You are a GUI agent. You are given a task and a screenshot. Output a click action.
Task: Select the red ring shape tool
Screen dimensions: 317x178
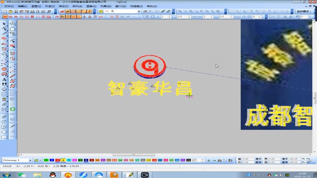tap(4, 74)
